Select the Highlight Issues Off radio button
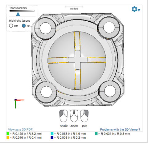The width and height of the screenshot is (148, 147). [11, 26]
